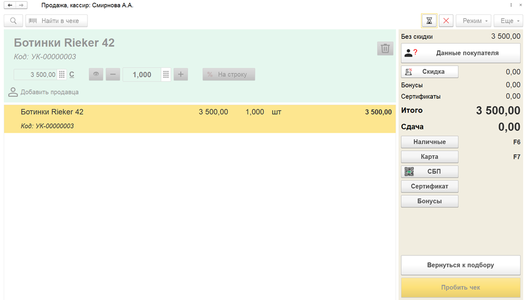Pay with Наличные button
This screenshot has width=525, height=300.
click(429, 142)
